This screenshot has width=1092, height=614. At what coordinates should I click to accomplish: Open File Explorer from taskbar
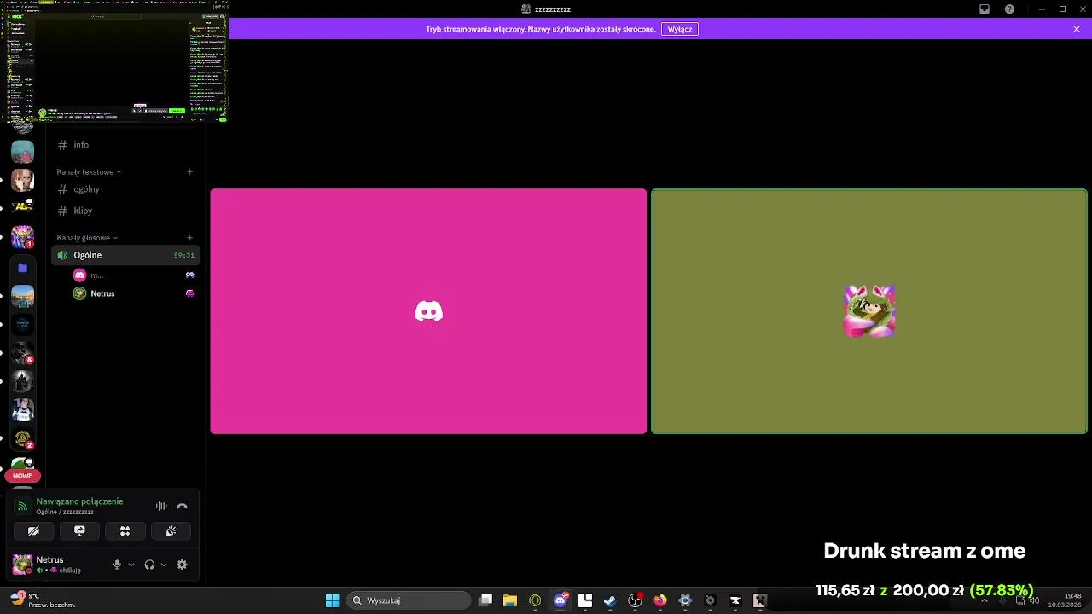510,600
